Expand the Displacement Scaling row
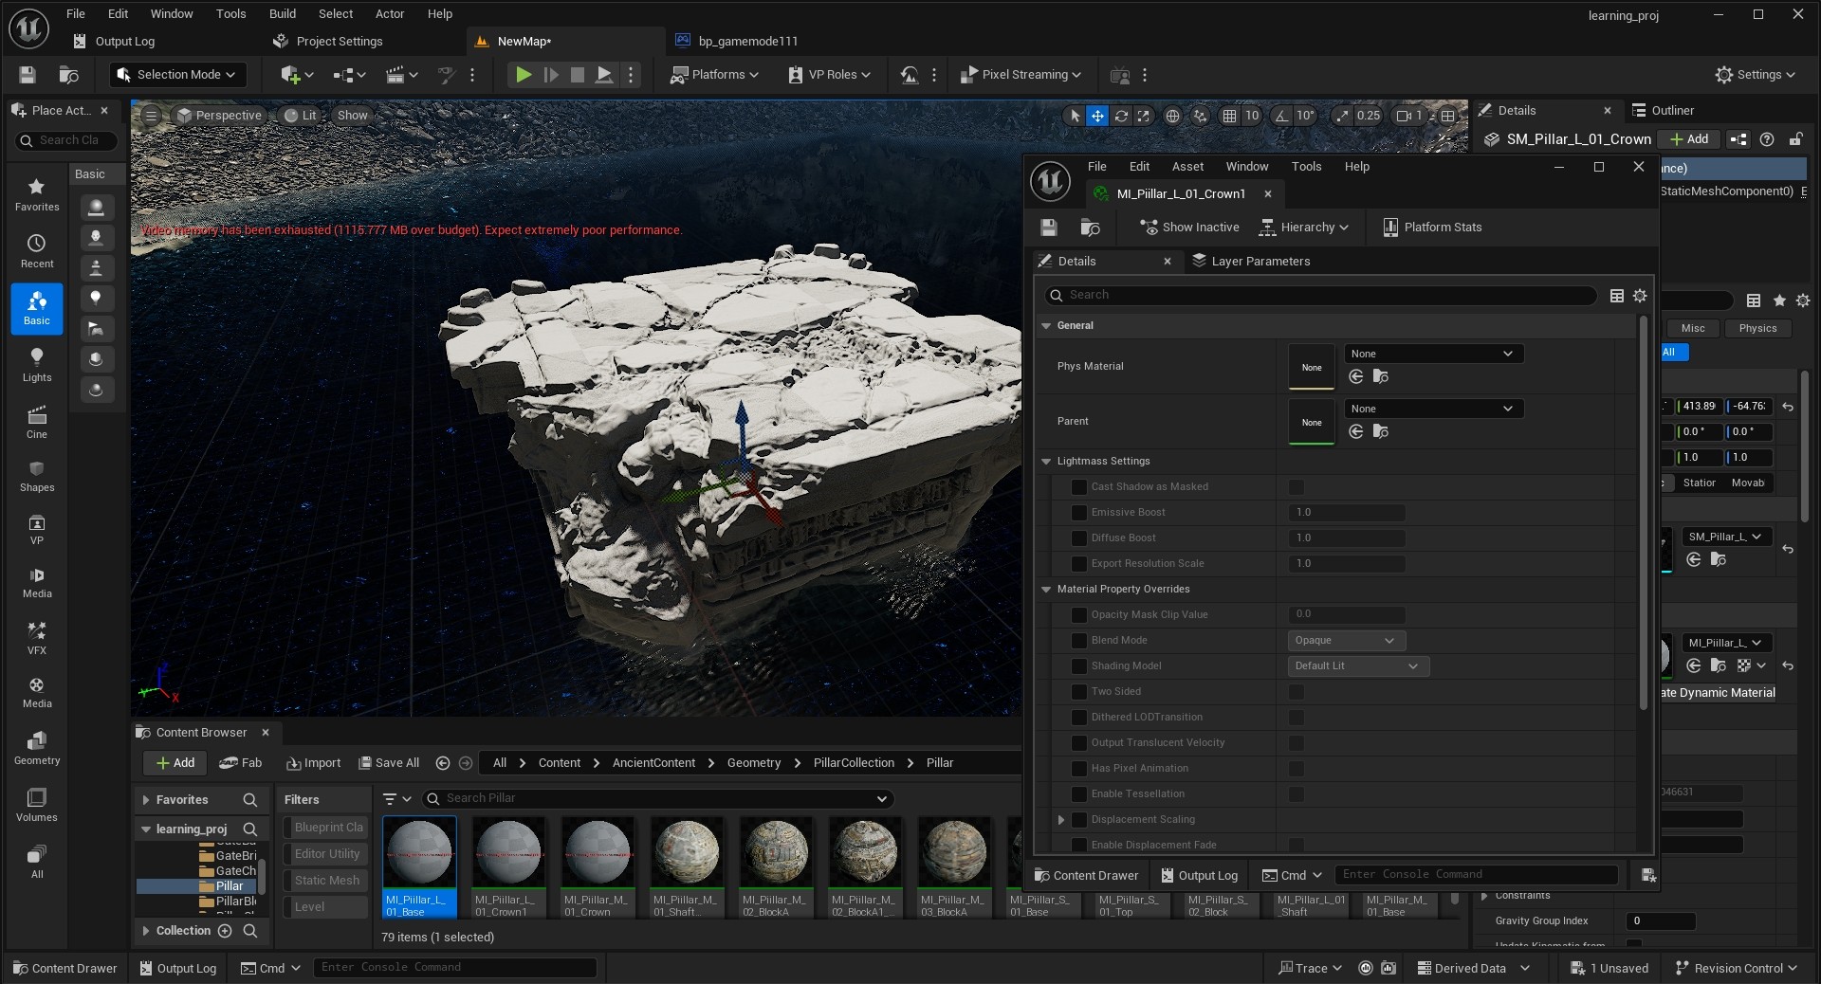The image size is (1821, 984). pyautogui.click(x=1061, y=820)
